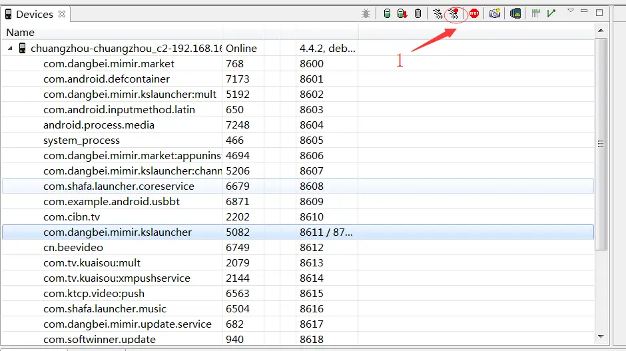Click port value 8606
626x351 pixels.
point(312,155)
